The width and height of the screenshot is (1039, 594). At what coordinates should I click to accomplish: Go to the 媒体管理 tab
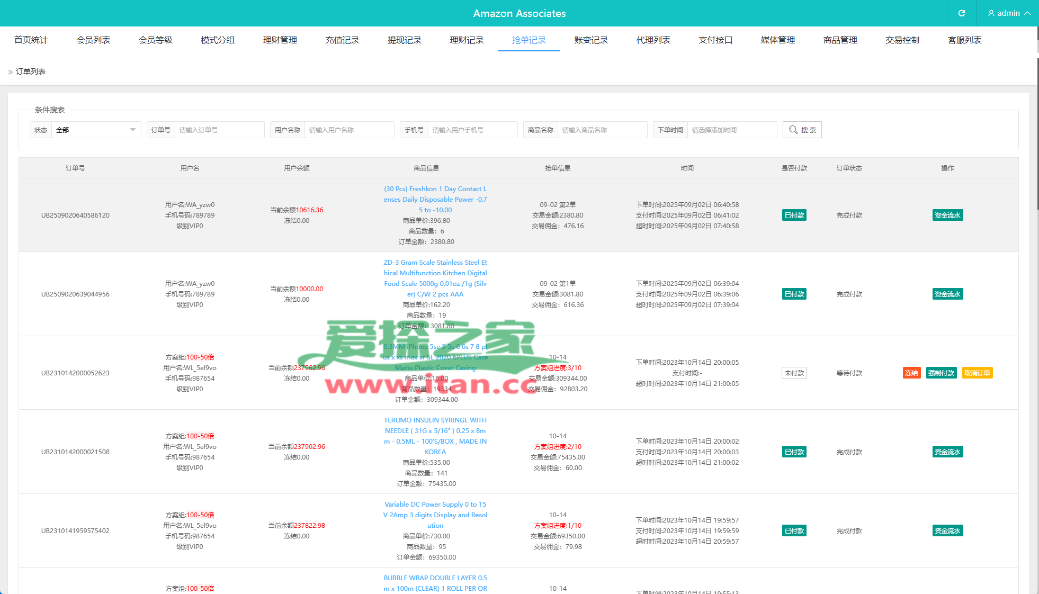778,40
